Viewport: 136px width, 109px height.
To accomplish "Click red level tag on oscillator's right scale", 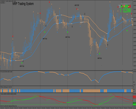I will click(x=134, y=97).
